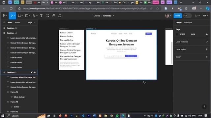Open Spotify from the taskbar
The width and height of the screenshot is (211, 118).
117,116
